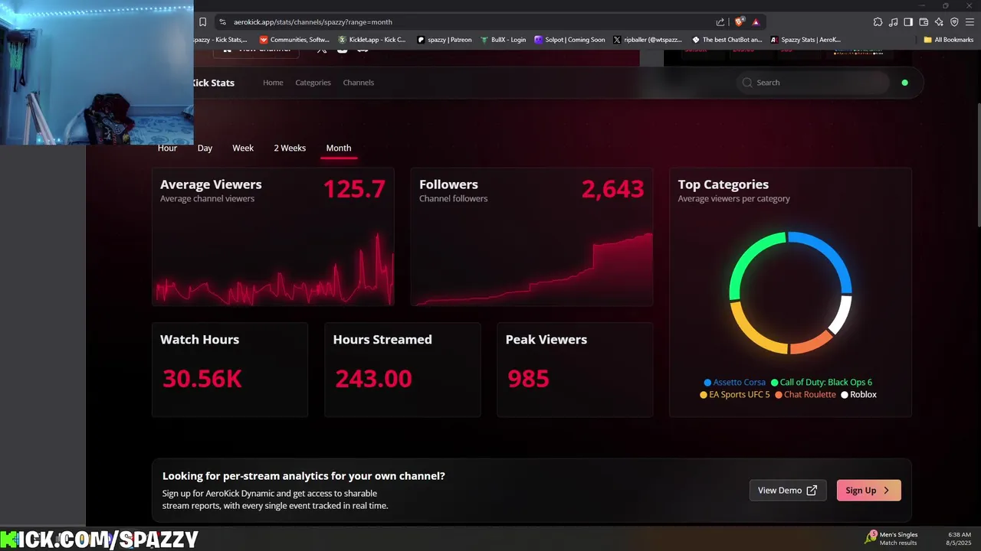This screenshot has width=981, height=551.
Task: Click the share page icon in address bar
Action: (720, 22)
